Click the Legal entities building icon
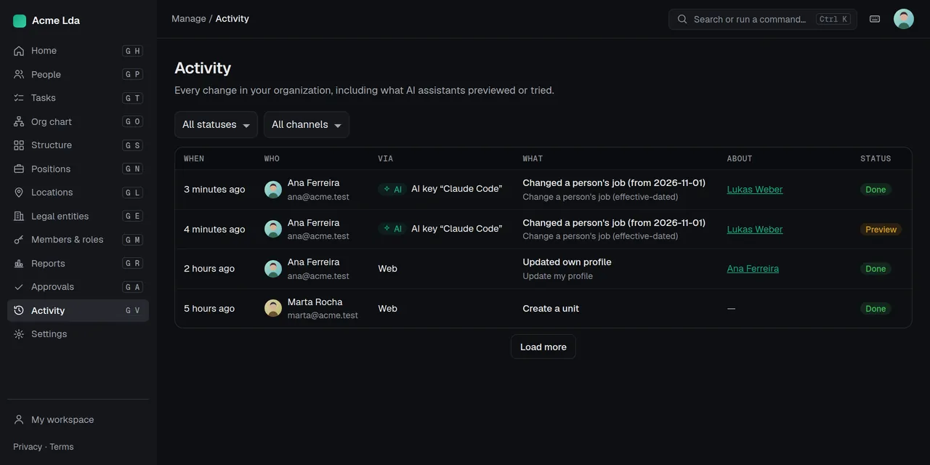Viewport: 930px width, 465px height. 19,216
